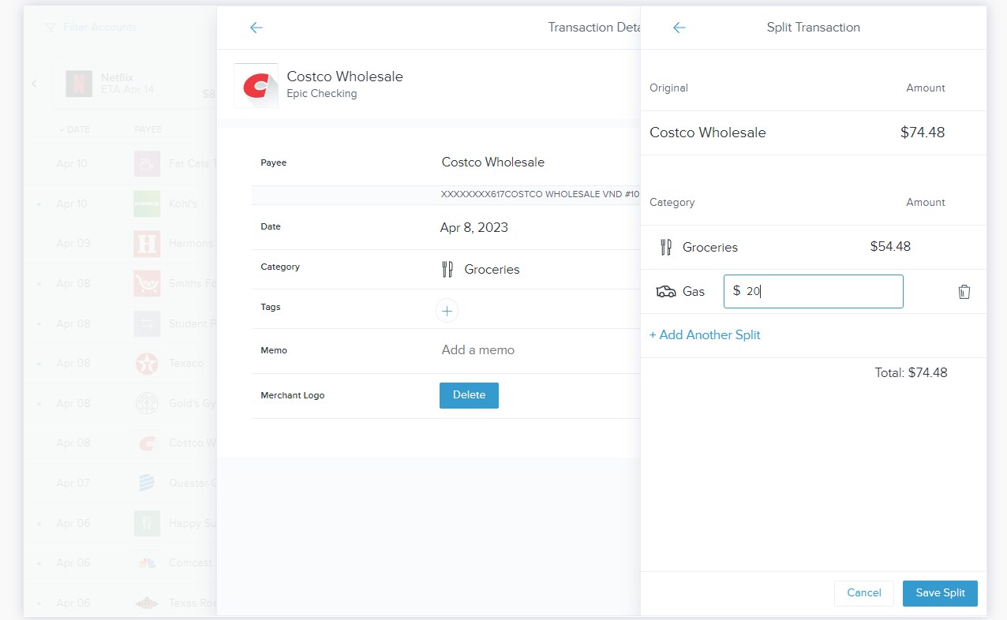Open Texaco transaction icon in list

tap(147, 363)
